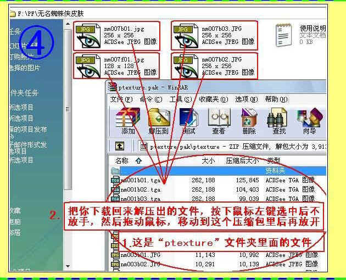This screenshot has height=280, width=346.
Task: Click the F:\PF\无名蜘蛛侠皮肤 address text
Action: [x=51, y=14]
